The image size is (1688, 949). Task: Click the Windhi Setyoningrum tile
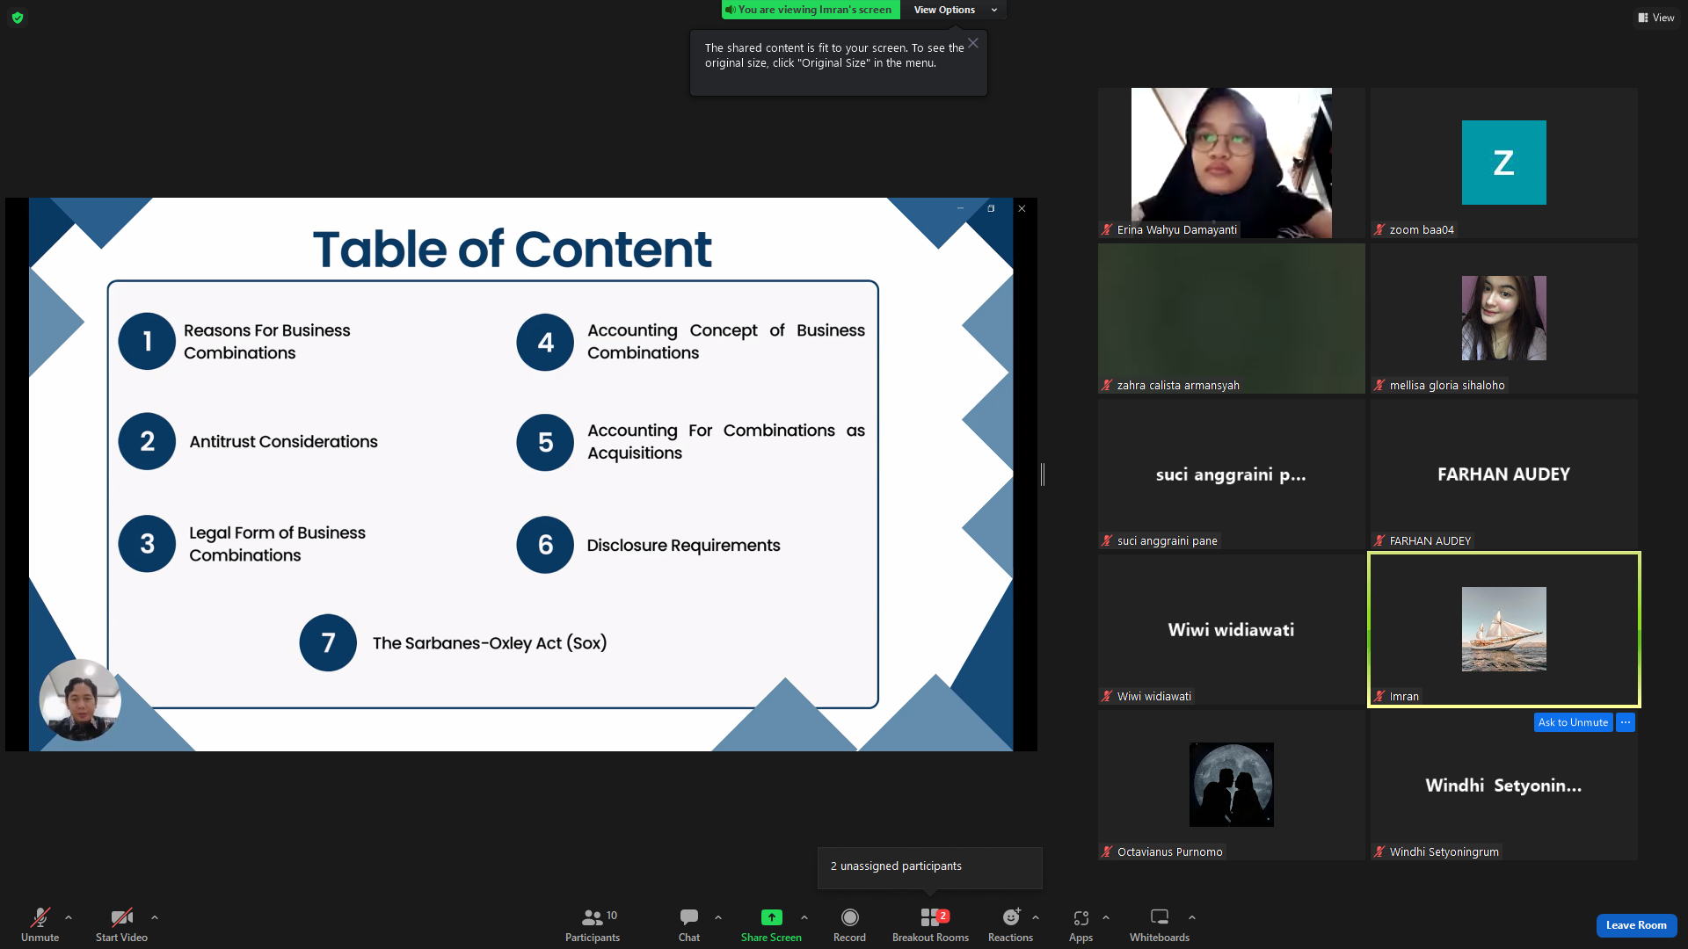(x=1503, y=785)
